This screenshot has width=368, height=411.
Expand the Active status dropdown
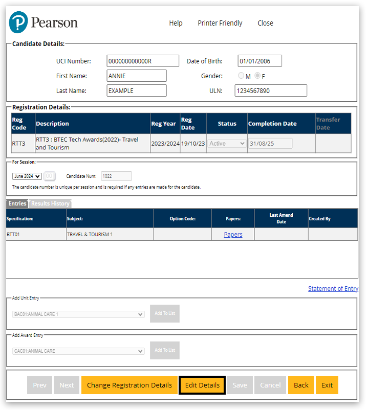[x=227, y=144]
